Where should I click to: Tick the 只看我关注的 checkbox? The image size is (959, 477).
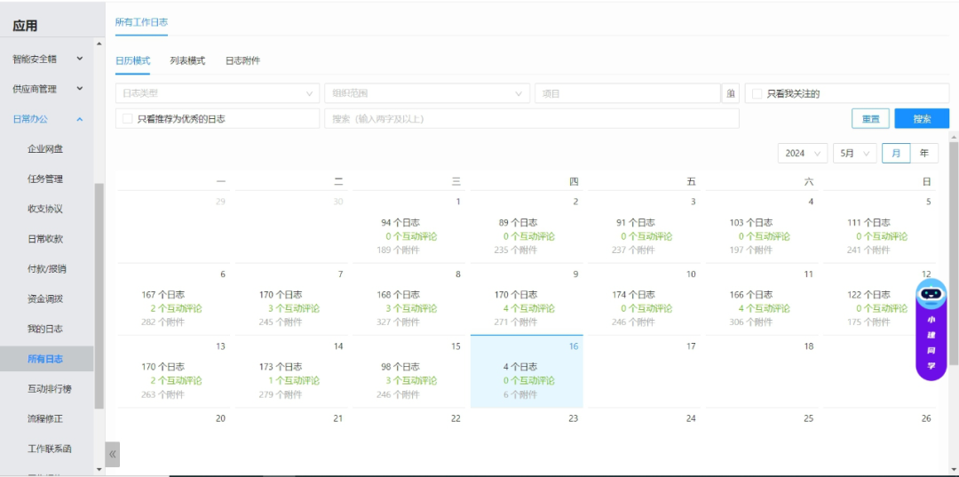pyautogui.click(x=757, y=93)
